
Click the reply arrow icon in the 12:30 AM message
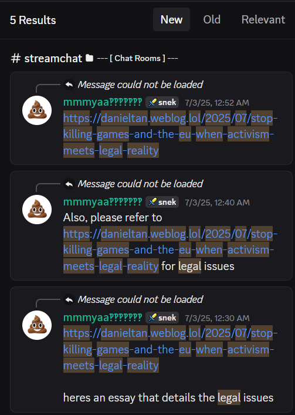69,299
